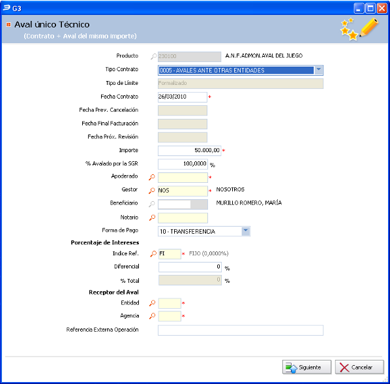Click the Siguiente button
This screenshot has height=384, width=390.
tap(307, 367)
